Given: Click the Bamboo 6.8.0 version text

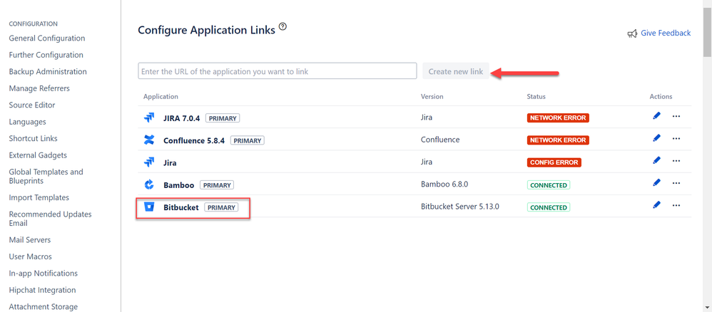Looking at the screenshot, I should pos(446,184).
